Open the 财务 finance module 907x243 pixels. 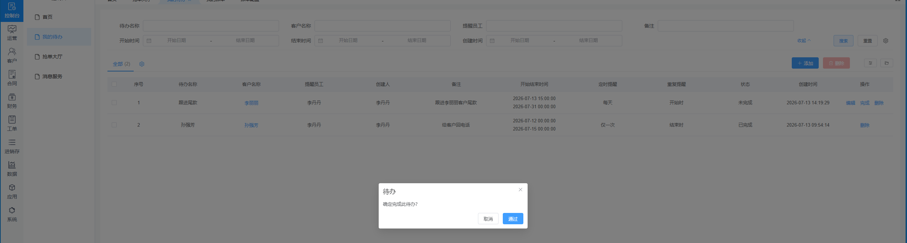pos(12,101)
